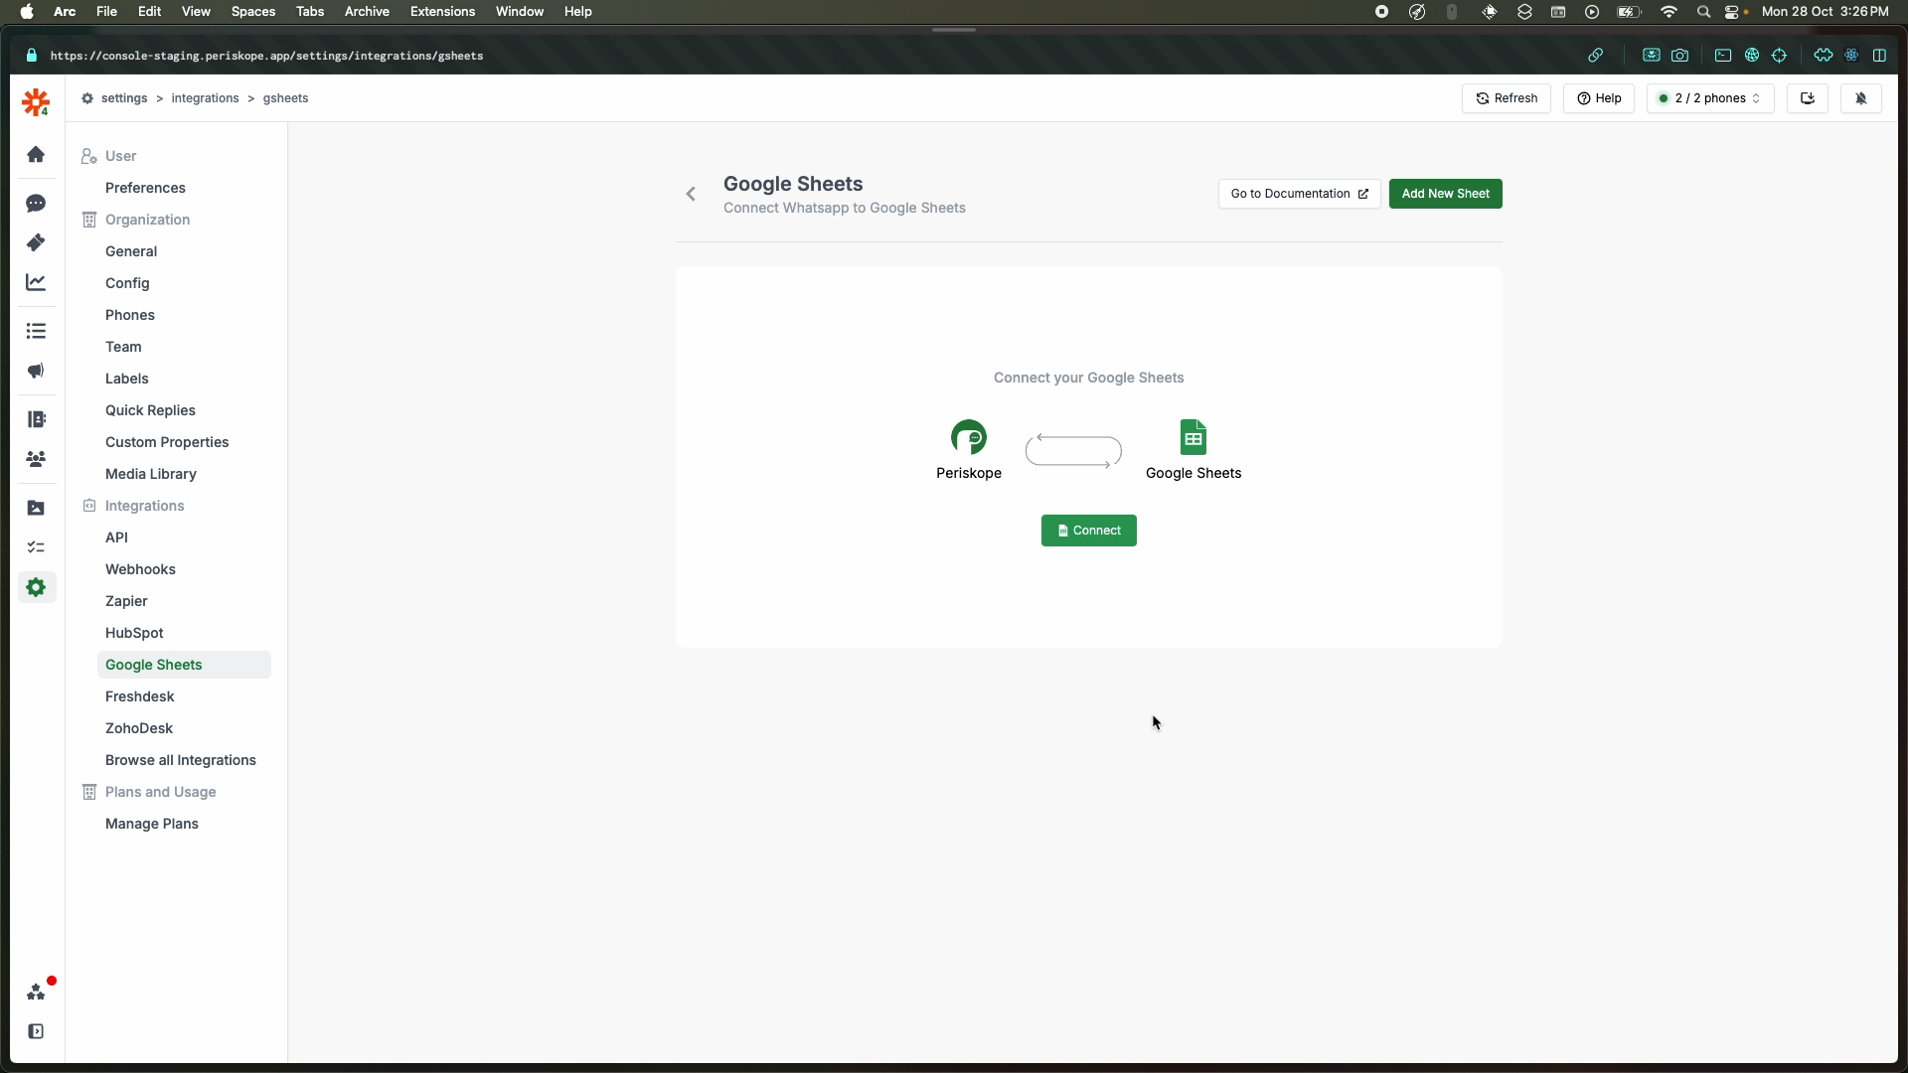Image resolution: width=1908 pixels, height=1073 pixels.
Task: Open the Home icon in left sidebar
Action: pos(36,154)
